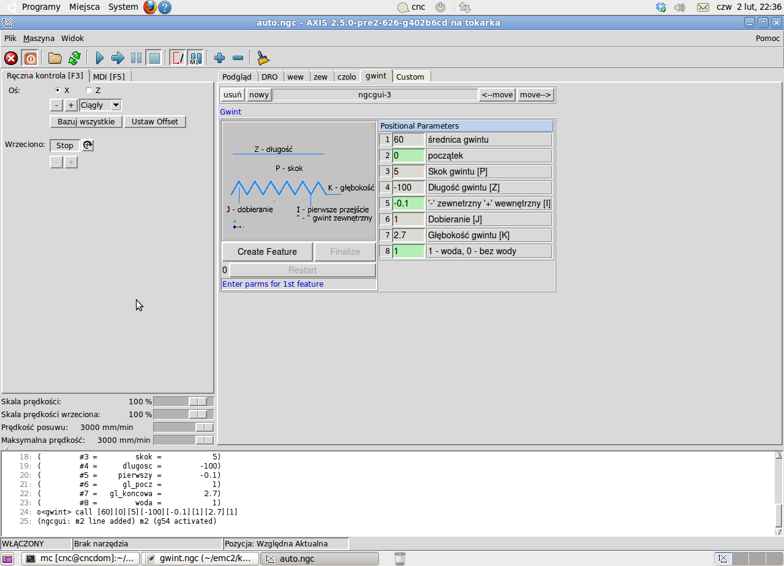Click the średnica gwintu value field
Viewport: 784px width, 566px height.
point(408,140)
